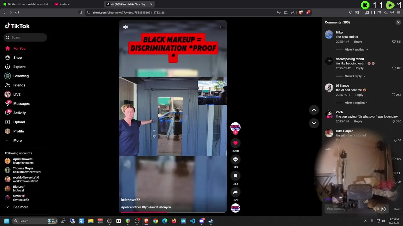Switch to the YouTube browser tab
Viewport: 403px width, 226px height.
click(x=64, y=4)
